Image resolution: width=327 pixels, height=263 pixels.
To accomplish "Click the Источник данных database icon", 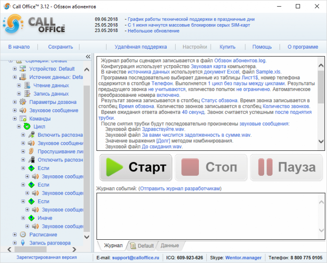I will (x=23, y=77).
